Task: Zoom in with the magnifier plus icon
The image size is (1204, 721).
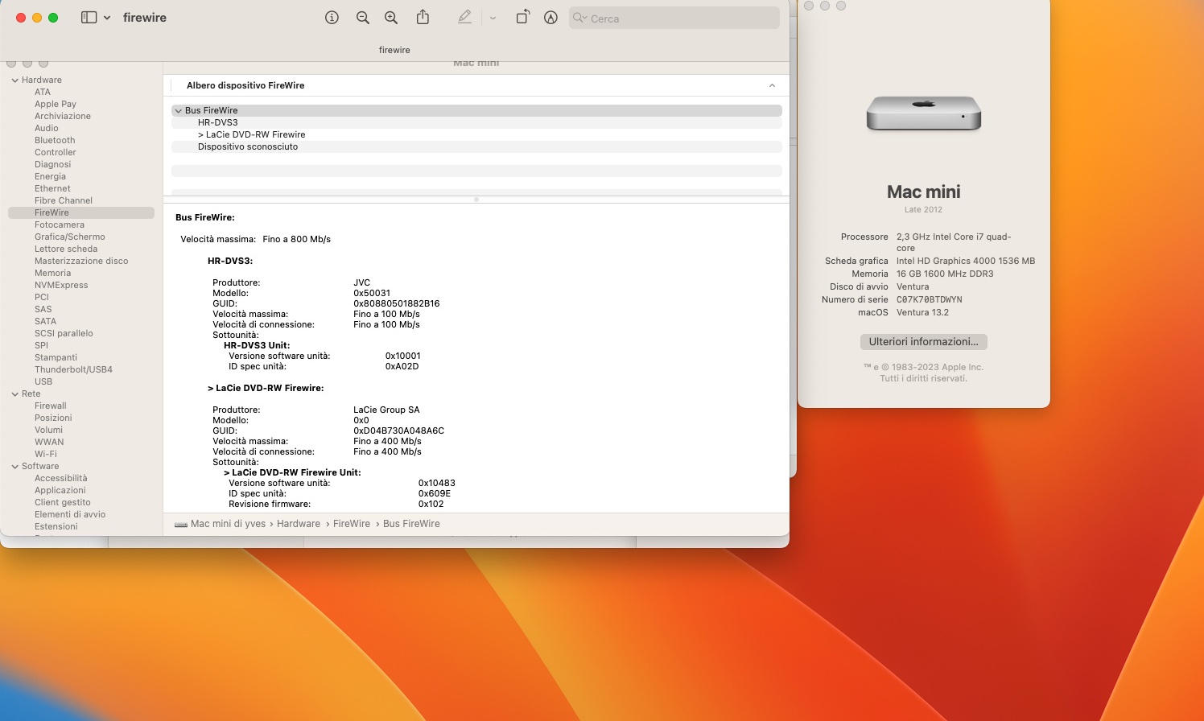Action: point(391,18)
